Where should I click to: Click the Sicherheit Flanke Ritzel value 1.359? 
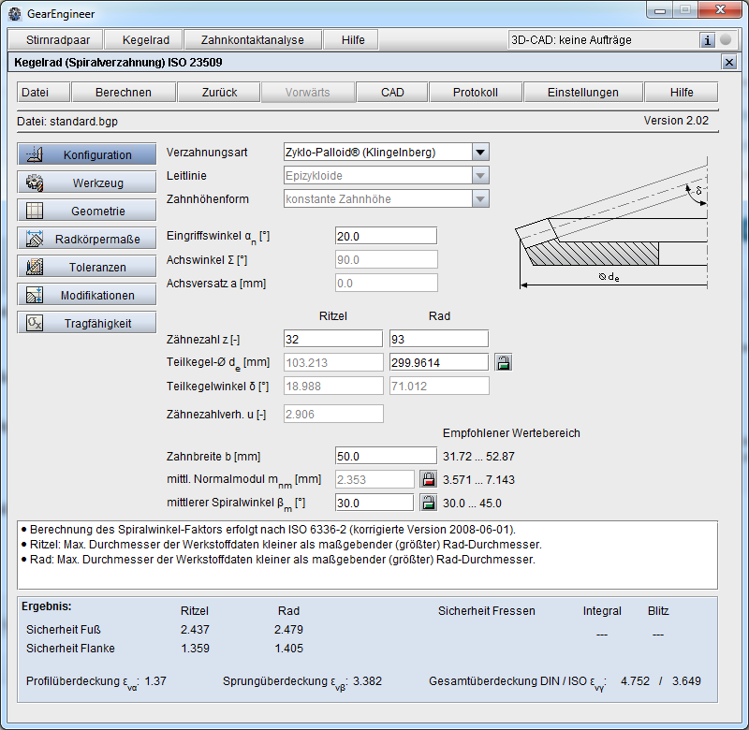click(195, 649)
